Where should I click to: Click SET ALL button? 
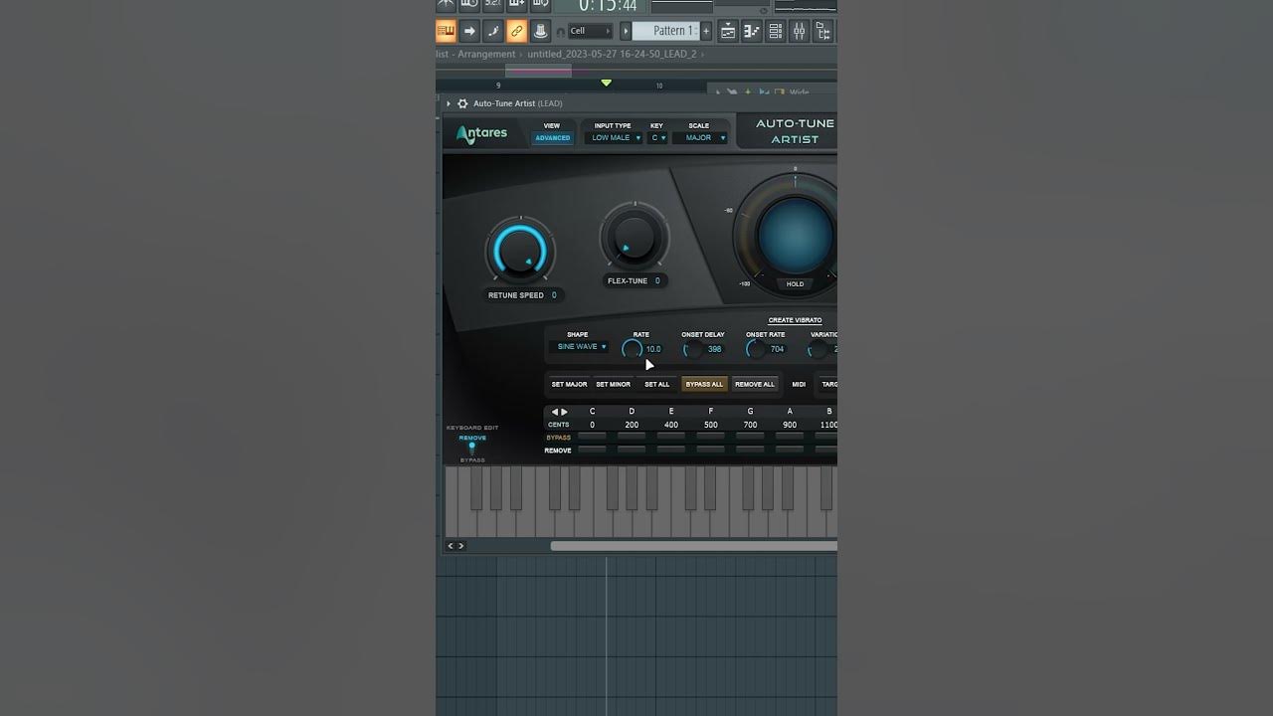656,384
